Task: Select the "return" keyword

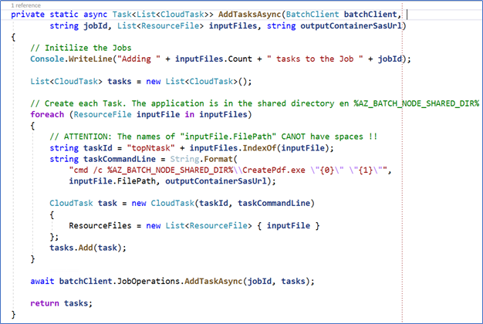Action: tap(45, 303)
